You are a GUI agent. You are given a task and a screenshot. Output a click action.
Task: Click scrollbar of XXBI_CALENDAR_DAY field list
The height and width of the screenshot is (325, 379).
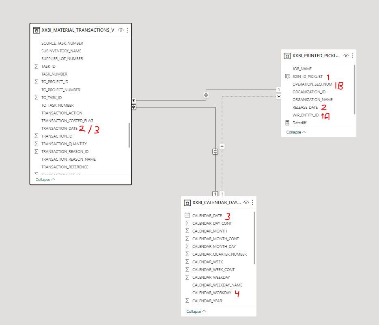[254, 238]
